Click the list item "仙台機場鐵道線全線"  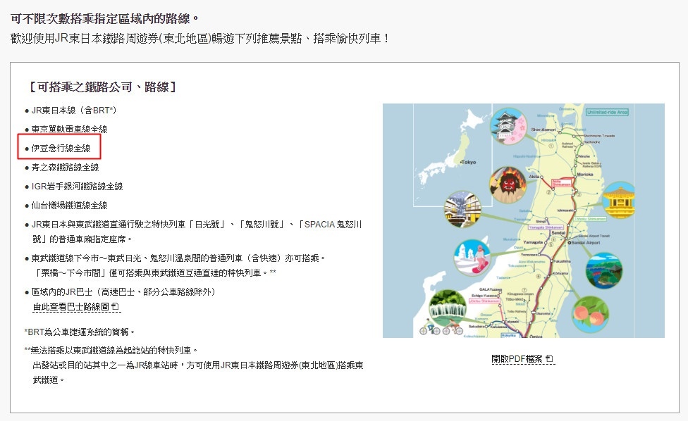(69, 206)
